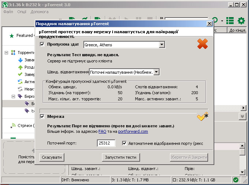Open the Допомога menu
Screen dimensions: 249x185
pyautogui.click(x=39, y=12)
